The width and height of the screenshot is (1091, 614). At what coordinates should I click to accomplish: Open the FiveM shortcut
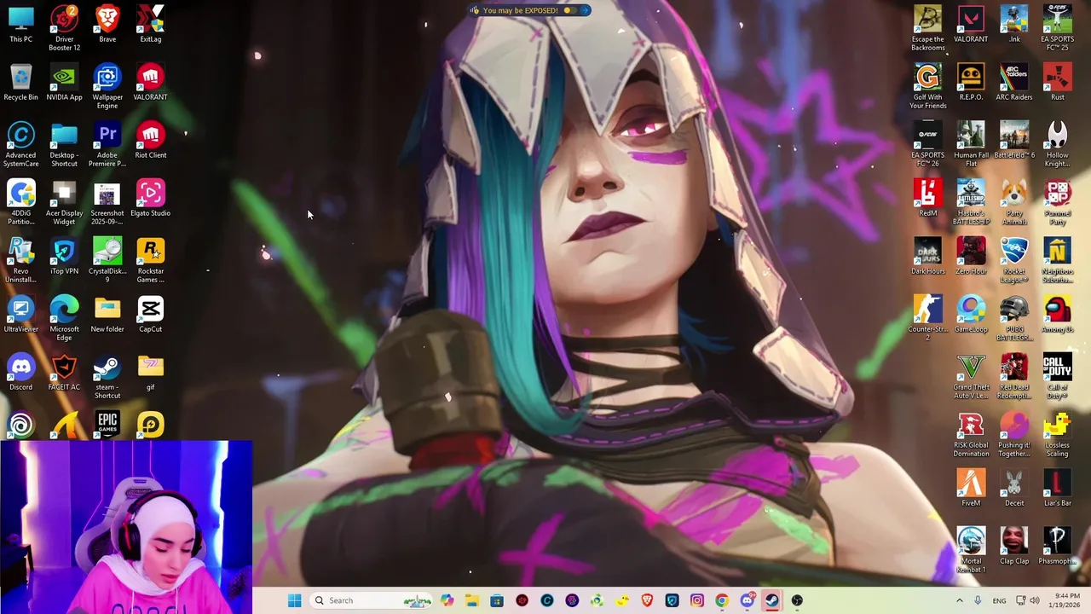click(971, 488)
